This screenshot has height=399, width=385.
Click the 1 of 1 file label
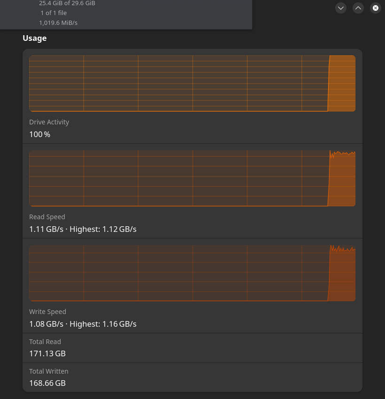click(53, 13)
